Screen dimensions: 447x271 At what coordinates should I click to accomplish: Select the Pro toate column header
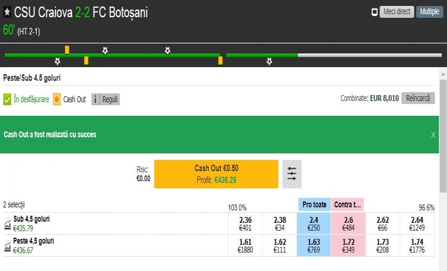click(x=314, y=204)
